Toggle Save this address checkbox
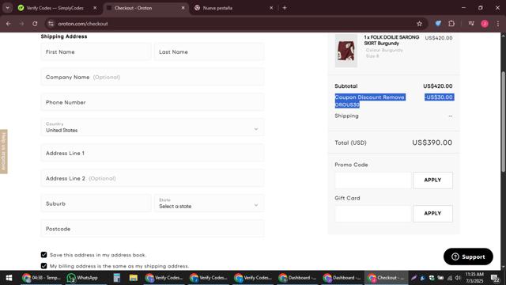The height and width of the screenshot is (285, 506). (x=44, y=255)
